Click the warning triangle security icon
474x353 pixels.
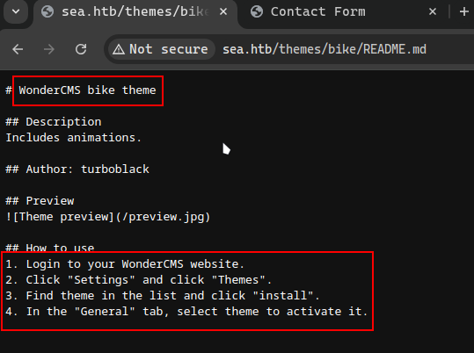pos(119,49)
